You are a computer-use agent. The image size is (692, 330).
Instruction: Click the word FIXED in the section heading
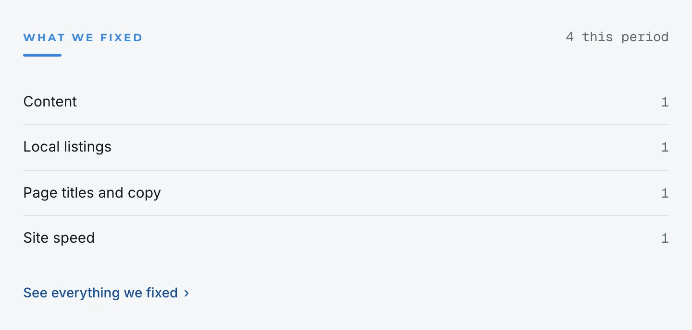tap(122, 37)
